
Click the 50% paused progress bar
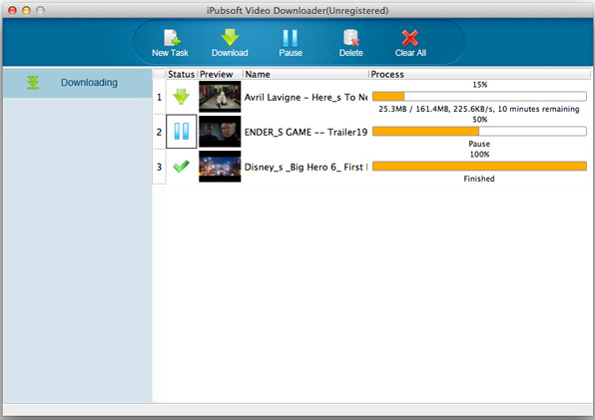click(479, 131)
